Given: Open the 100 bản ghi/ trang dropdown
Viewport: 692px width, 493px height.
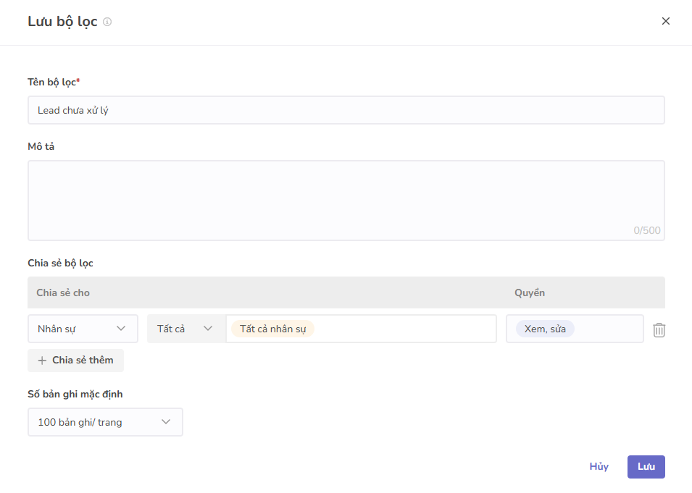Looking at the screenshot, I should click(x=105, y=422).
